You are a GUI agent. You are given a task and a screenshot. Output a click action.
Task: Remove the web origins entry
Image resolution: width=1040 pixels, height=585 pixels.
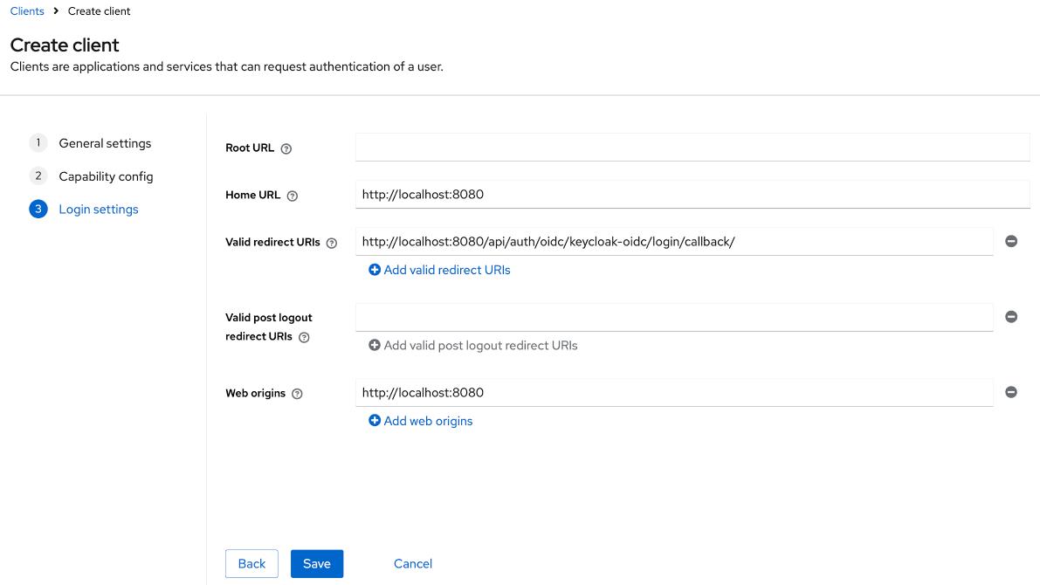[1011, 393]
